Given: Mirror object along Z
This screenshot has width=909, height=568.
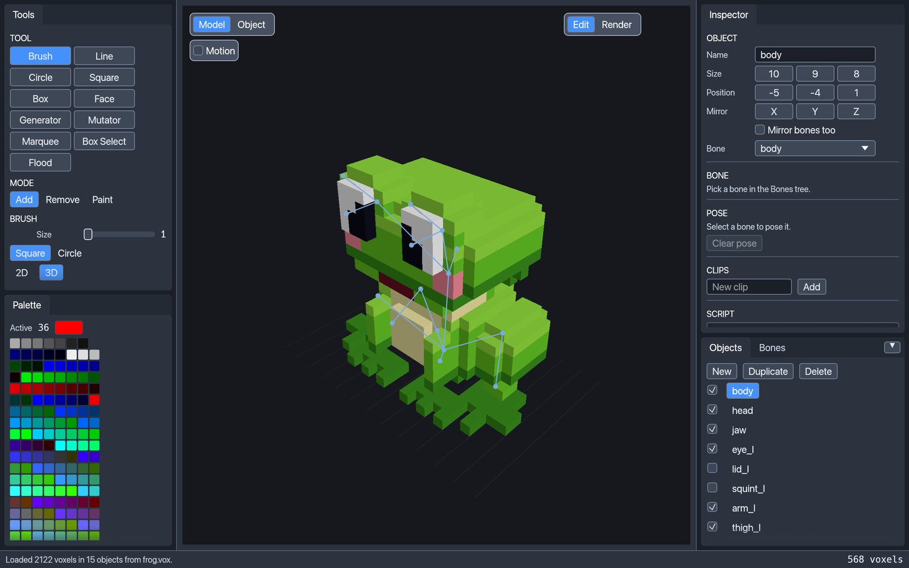Looking at the screenshot, I should pyautogui.click(x=856, y=111).
